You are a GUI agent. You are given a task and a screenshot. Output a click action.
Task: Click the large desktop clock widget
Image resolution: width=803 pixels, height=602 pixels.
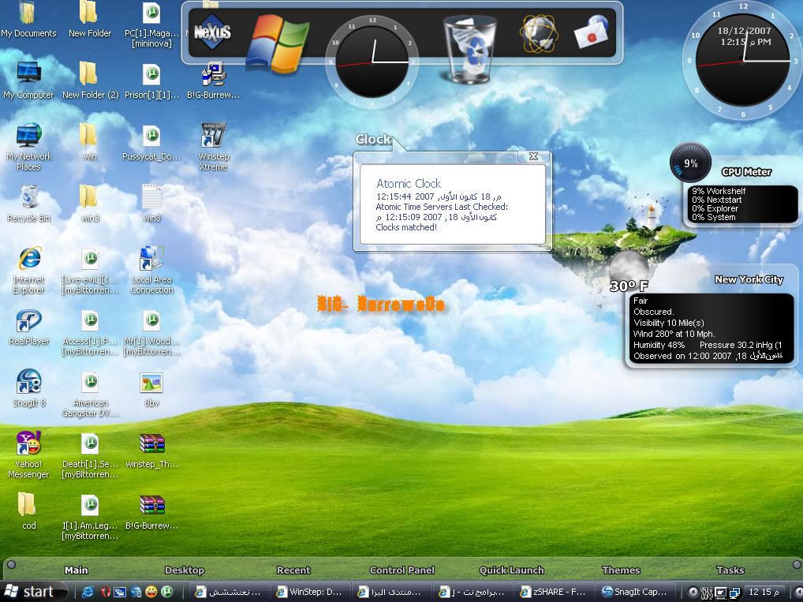point(742,61)
